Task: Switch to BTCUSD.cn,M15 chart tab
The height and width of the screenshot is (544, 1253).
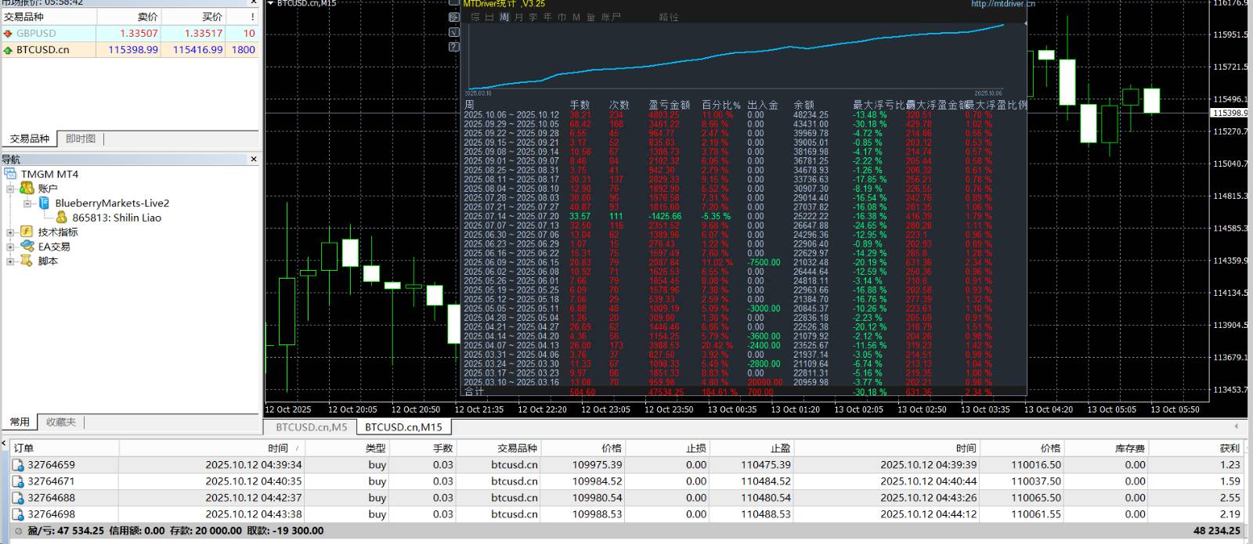Action: [x=403, y=427]
